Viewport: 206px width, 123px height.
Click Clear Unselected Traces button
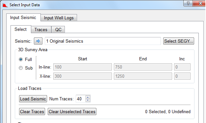click(x=72, y=112)
